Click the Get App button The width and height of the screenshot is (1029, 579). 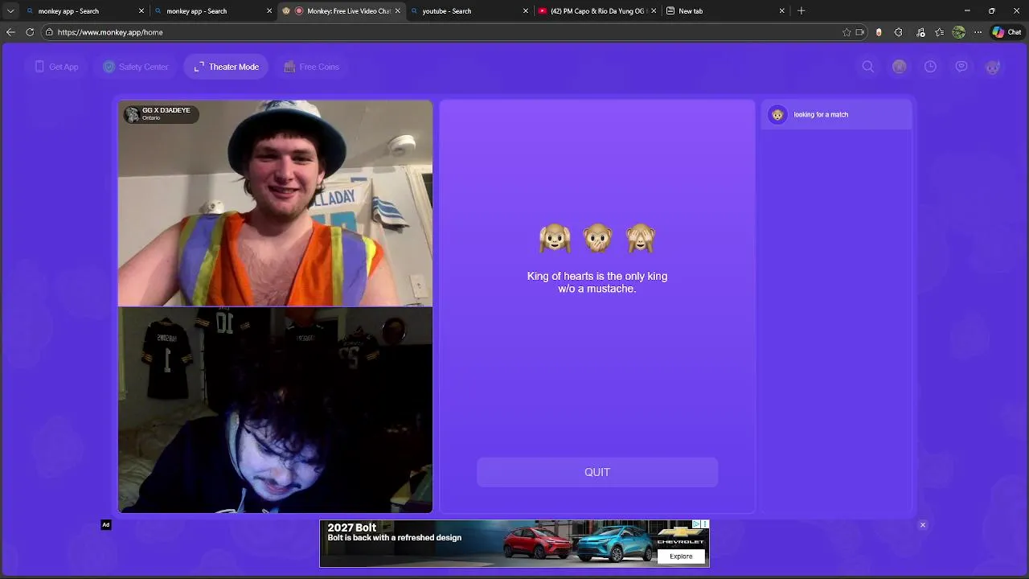[56, 67]
